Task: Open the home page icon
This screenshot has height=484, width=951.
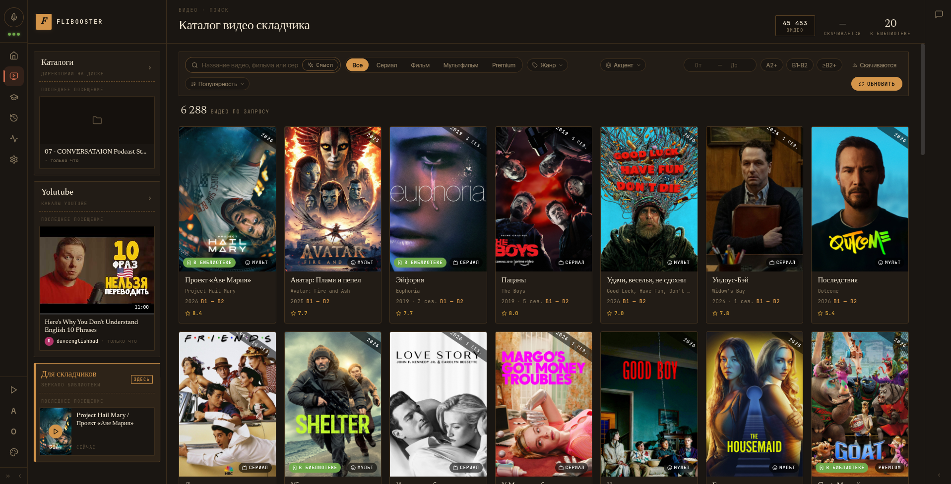Action: point(14,55)
